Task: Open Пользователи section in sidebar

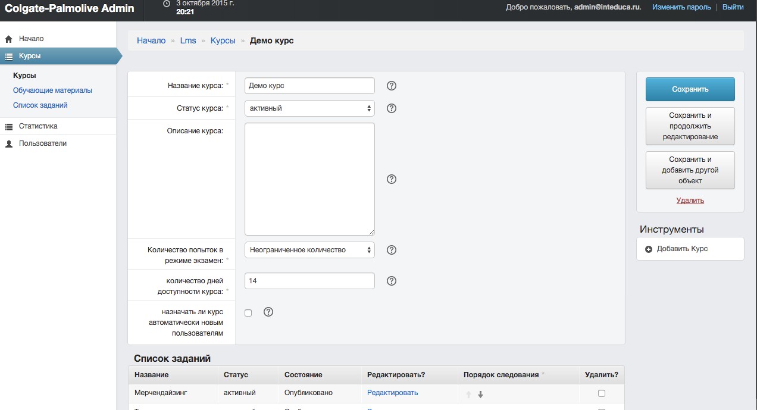Action: tap(42, 143)
